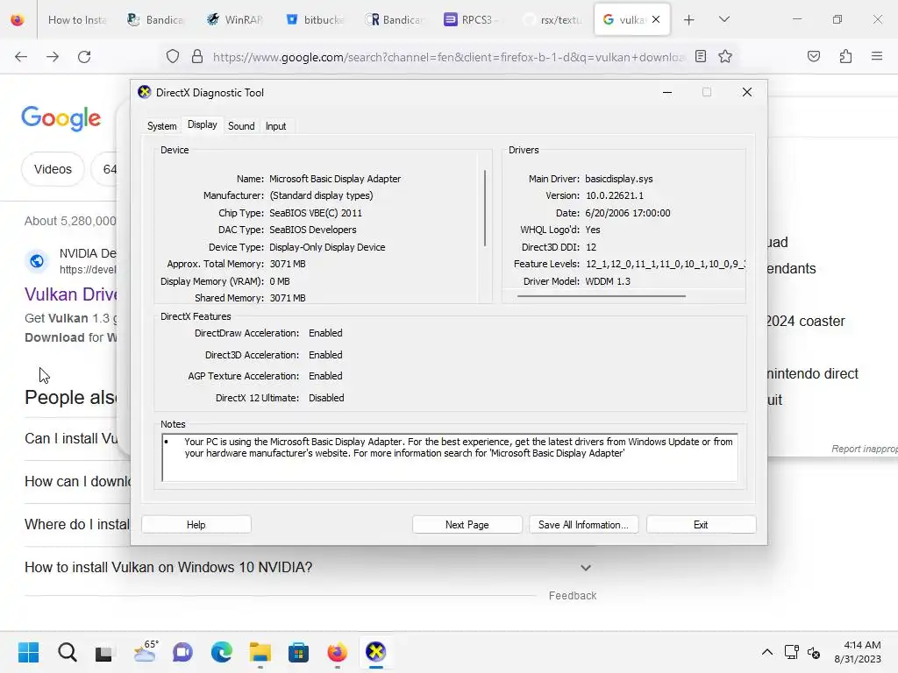
Task: Click the network status tray icon
Action: tap(792, 652)
